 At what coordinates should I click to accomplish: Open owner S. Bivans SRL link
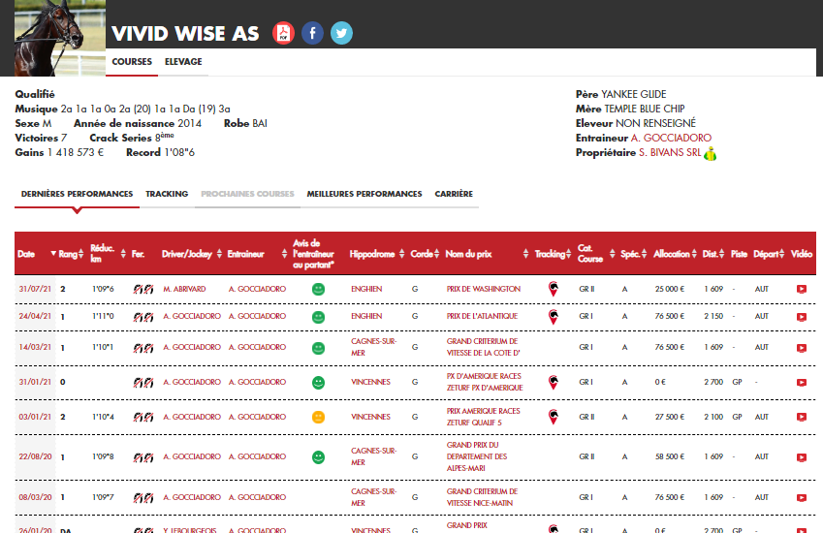tap(669, 153)
